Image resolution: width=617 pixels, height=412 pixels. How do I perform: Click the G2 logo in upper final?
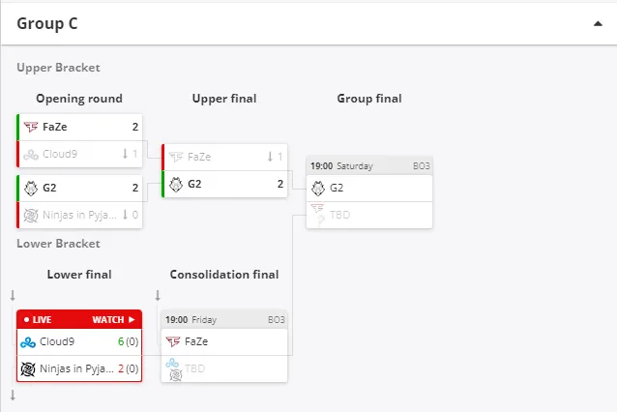coord(176,184)
